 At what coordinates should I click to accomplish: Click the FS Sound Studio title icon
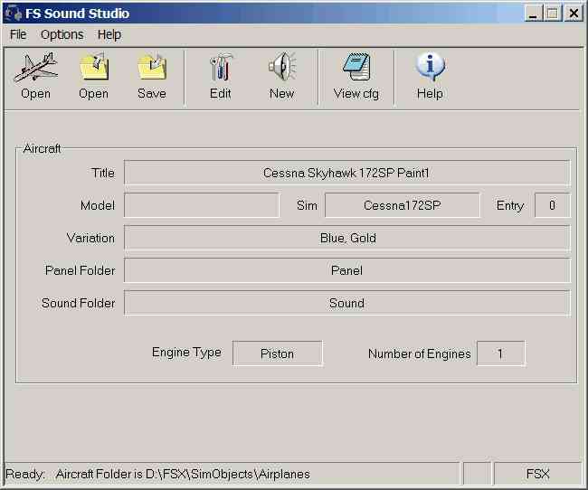pyautogui.click(x=14, y=14)
